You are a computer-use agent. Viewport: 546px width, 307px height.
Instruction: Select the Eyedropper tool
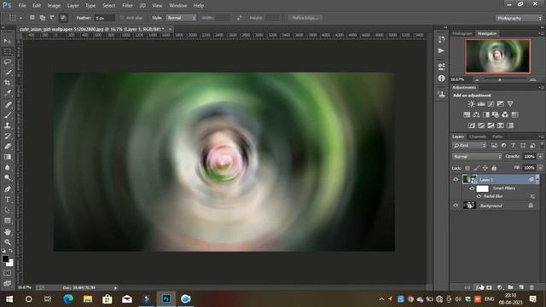tap(8, 93)
